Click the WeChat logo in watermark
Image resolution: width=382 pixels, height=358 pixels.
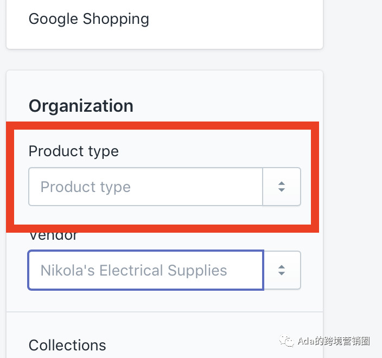[287, 341]
